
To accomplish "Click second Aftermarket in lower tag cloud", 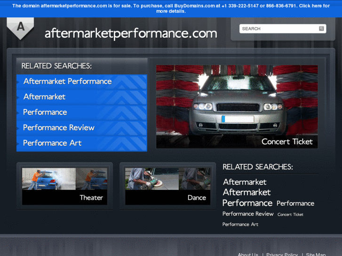I will (x=247, y=193).
